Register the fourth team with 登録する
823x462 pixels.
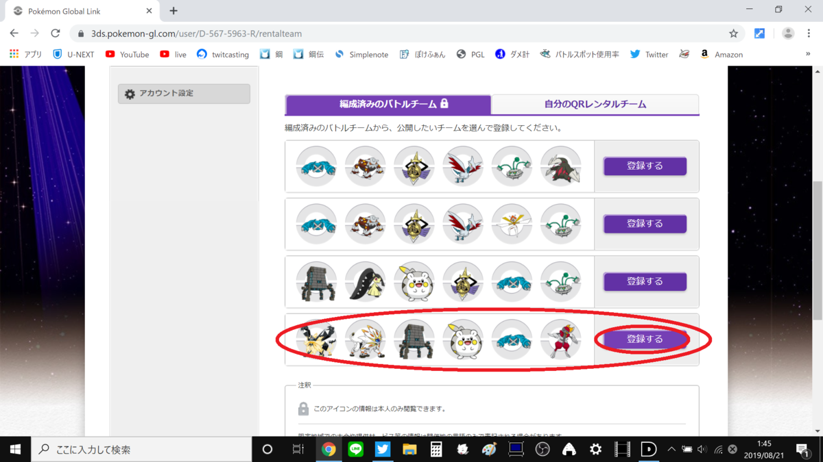click(645, 339)
